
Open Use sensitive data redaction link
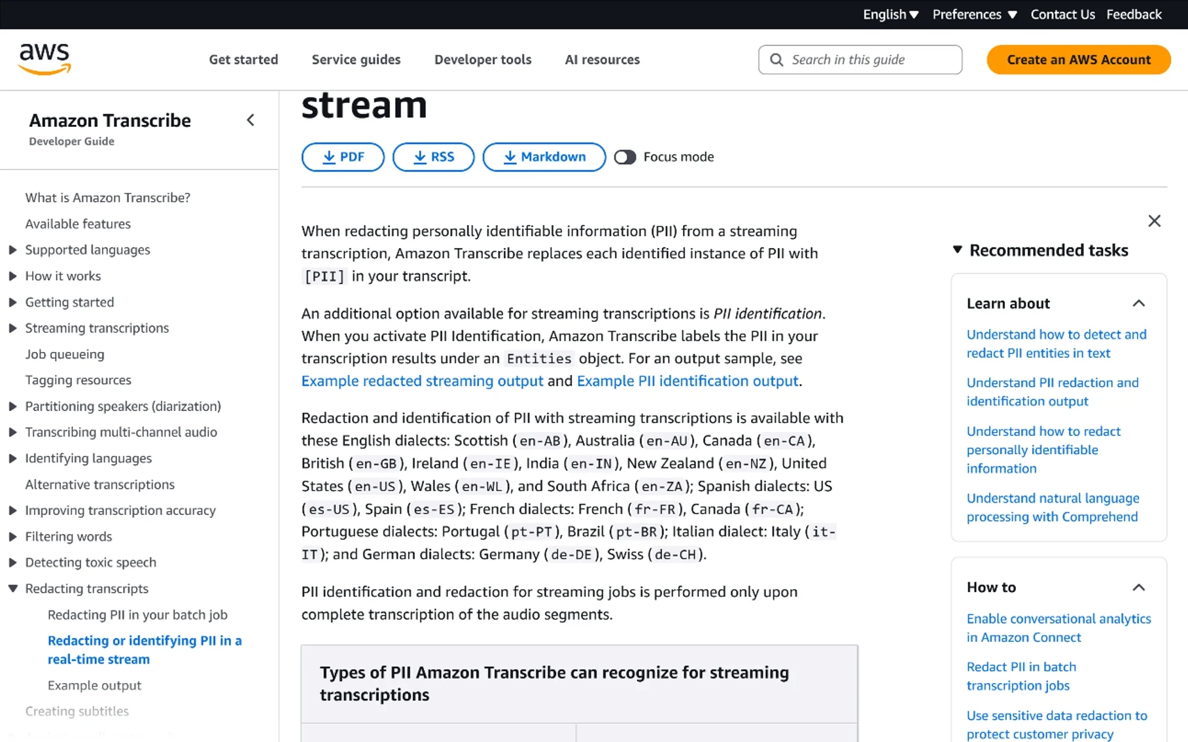coord(1057,724)
